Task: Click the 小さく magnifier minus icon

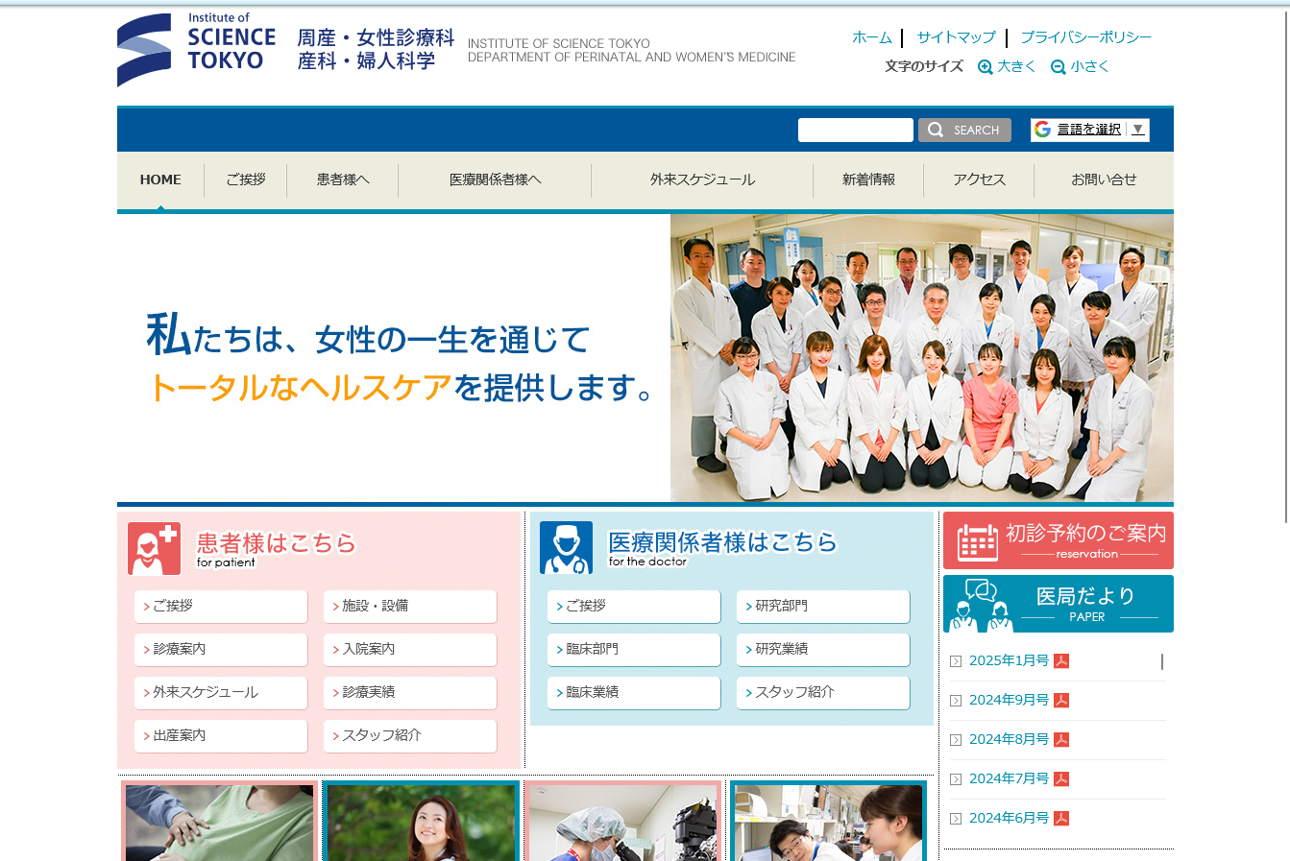Action: tap(1058, 67)
